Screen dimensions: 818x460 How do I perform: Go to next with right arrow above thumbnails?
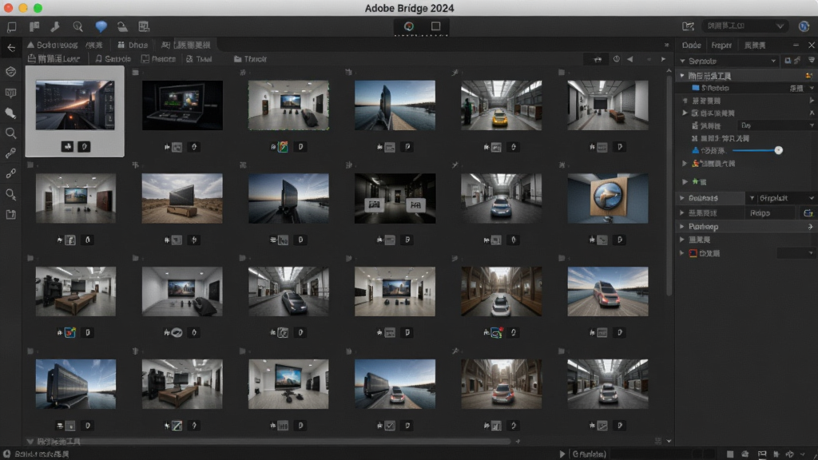[x=663, y=59]
